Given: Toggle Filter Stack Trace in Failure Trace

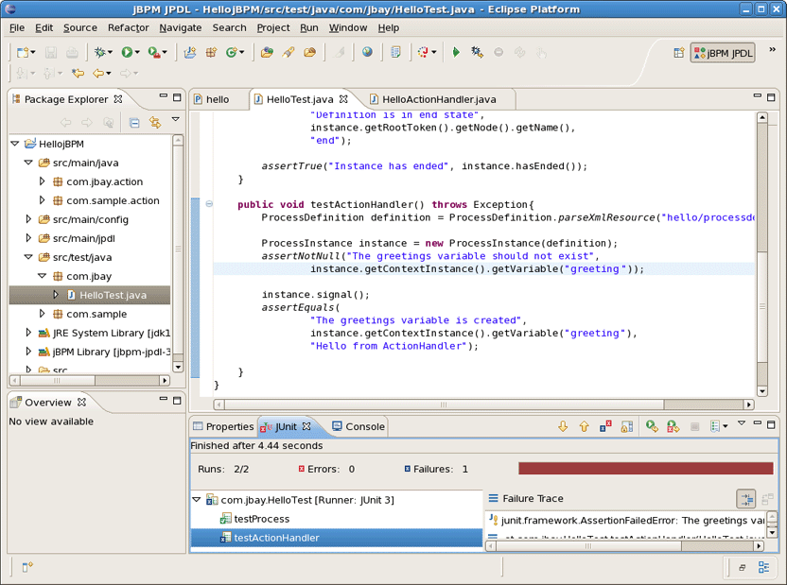Looking at the screenshot, I should pyautogui.click(x=745, y=499).
